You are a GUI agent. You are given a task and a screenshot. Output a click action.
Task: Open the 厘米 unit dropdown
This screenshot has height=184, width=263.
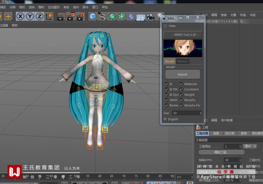tap(250, 146)
